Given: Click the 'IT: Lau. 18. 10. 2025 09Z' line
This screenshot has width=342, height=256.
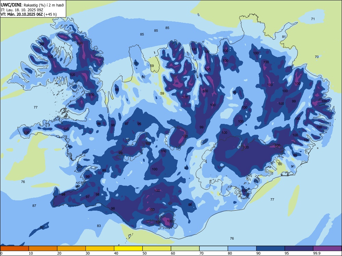Looking at the screenshot, I should (22, 10).
